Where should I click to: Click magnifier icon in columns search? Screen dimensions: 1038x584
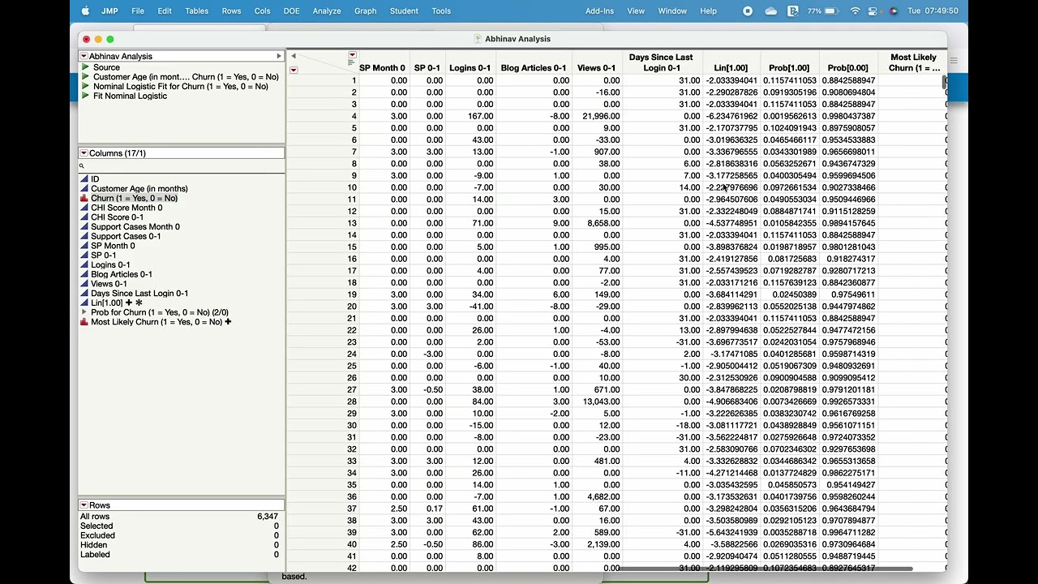coord(82,166)
